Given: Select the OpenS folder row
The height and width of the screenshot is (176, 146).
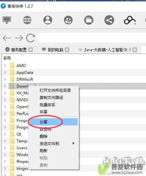Looking at the screenshot, I should 23,107.
